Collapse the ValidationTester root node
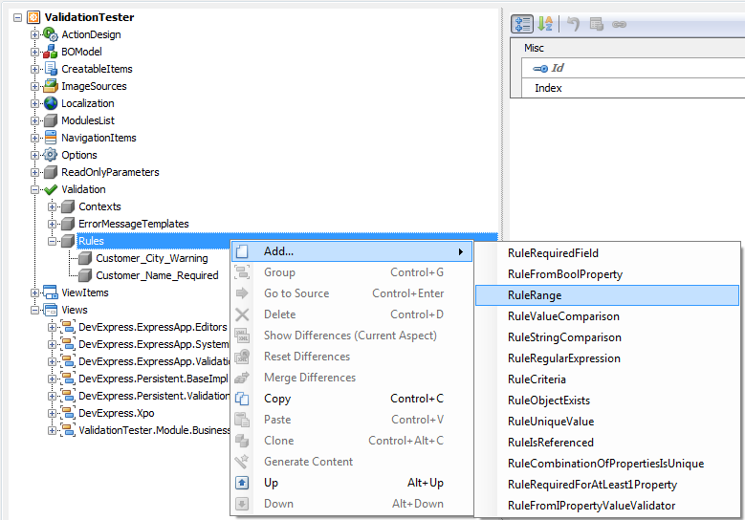This screenshot has height=520, width=745. coord(17,17)
